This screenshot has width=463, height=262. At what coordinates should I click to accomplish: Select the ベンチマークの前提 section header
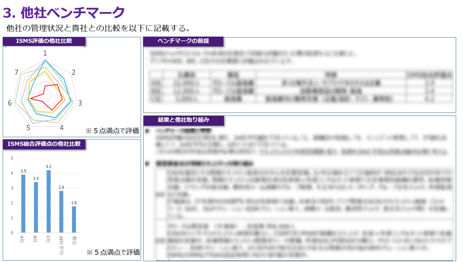coord(184,41)
